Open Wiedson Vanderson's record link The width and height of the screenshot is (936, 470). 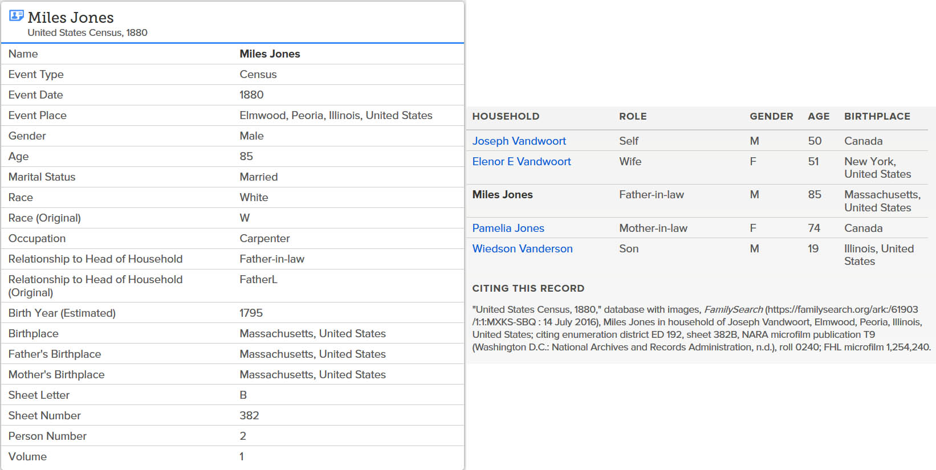coord(522,248)
